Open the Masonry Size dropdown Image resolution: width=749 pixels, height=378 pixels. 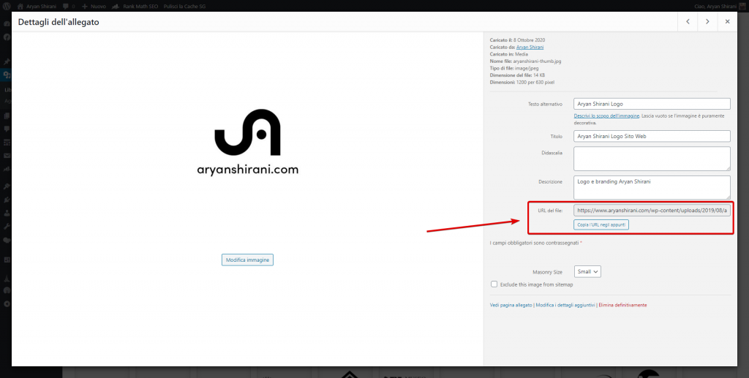click(x=587, y=271)
